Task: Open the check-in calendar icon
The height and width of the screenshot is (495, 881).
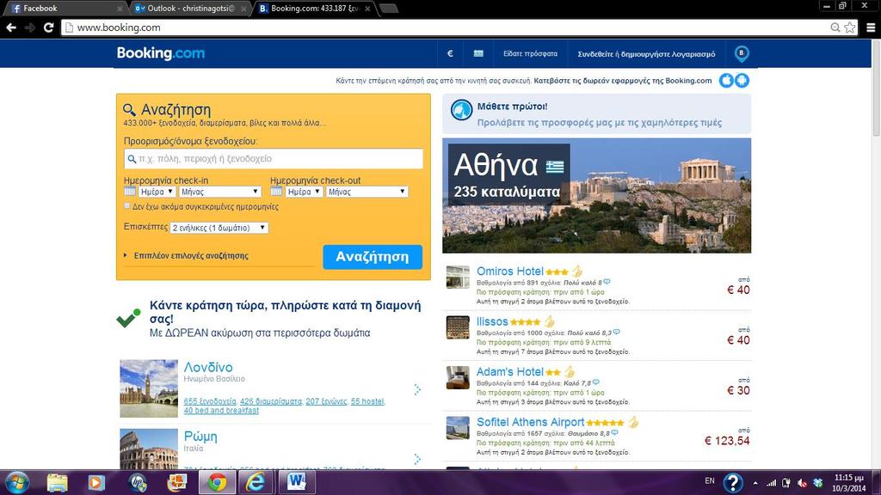Action: point(130,192)
